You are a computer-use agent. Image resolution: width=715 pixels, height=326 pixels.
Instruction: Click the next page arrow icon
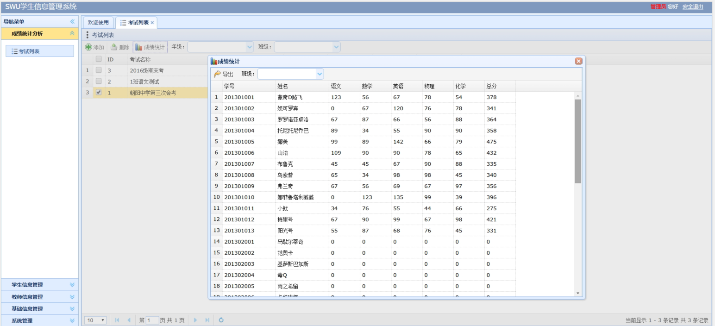(x=195, y=319)
